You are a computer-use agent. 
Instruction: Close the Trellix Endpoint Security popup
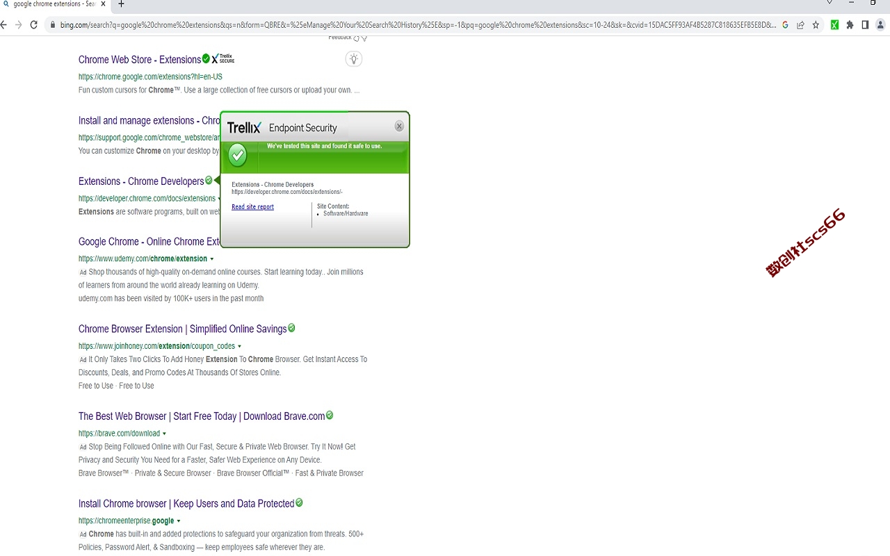[399, 126]
